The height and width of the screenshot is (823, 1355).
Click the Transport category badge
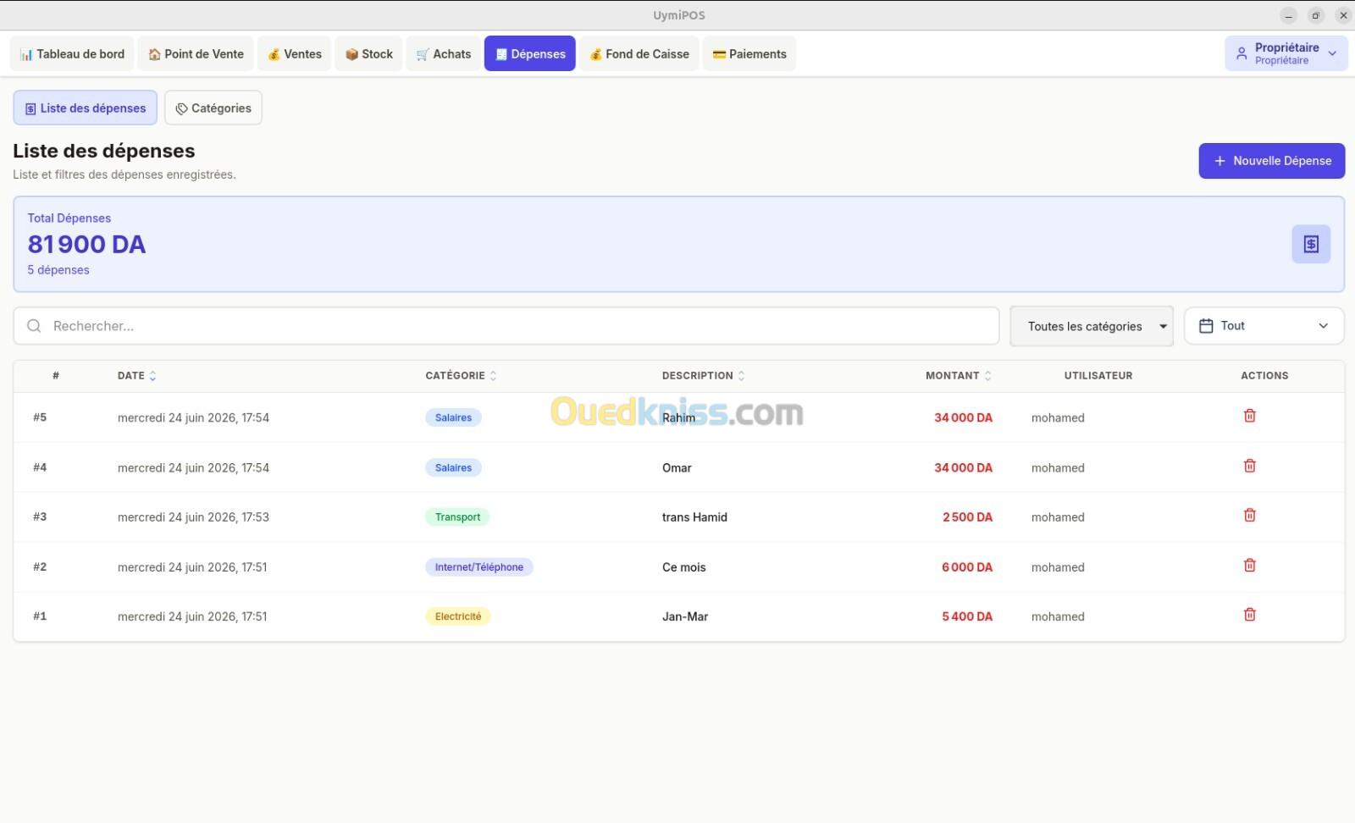pyautogui.click(x=457, y=517)
